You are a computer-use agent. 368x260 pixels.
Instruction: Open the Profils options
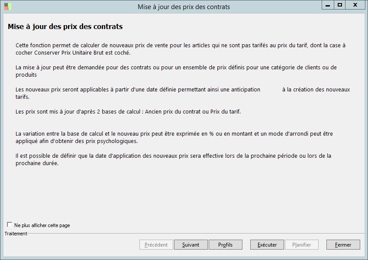(x=225, y=245)
